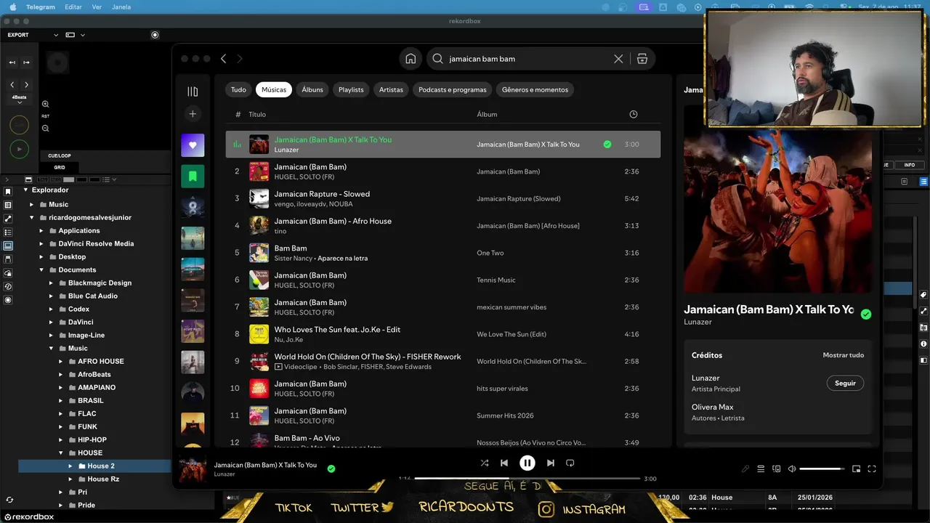Viewport: 930px width, 523px height.
Task: Open Liked Songs purple heart tile
Action: click(x=193, y=145)
